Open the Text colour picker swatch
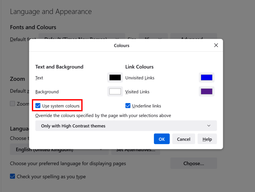 click(x=115, y=78)
